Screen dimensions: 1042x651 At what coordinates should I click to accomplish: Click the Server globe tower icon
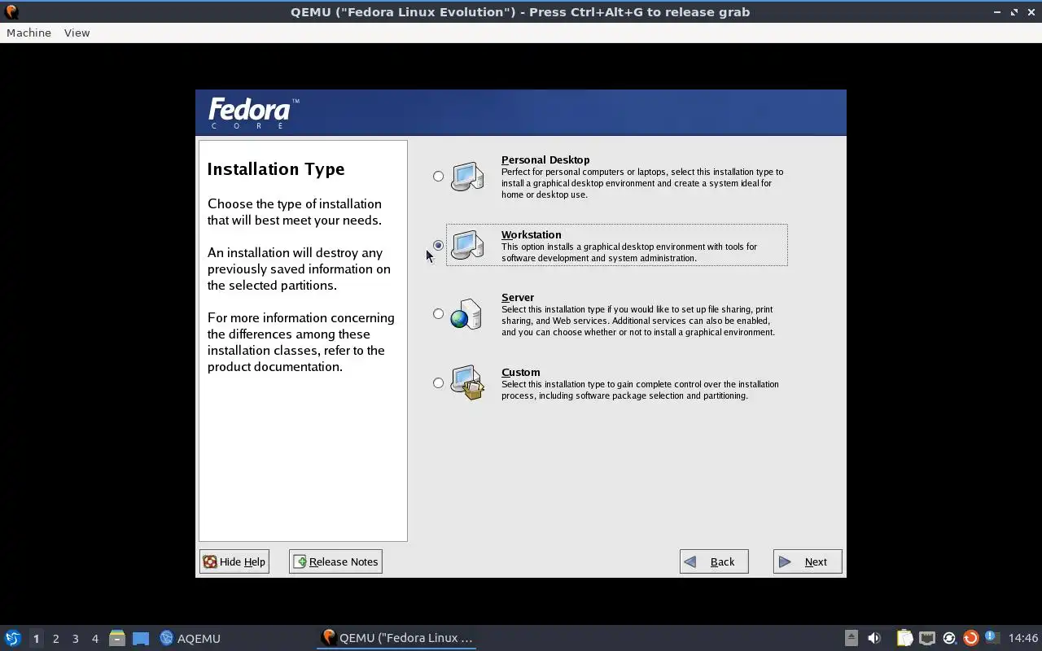tap(466, 314)
